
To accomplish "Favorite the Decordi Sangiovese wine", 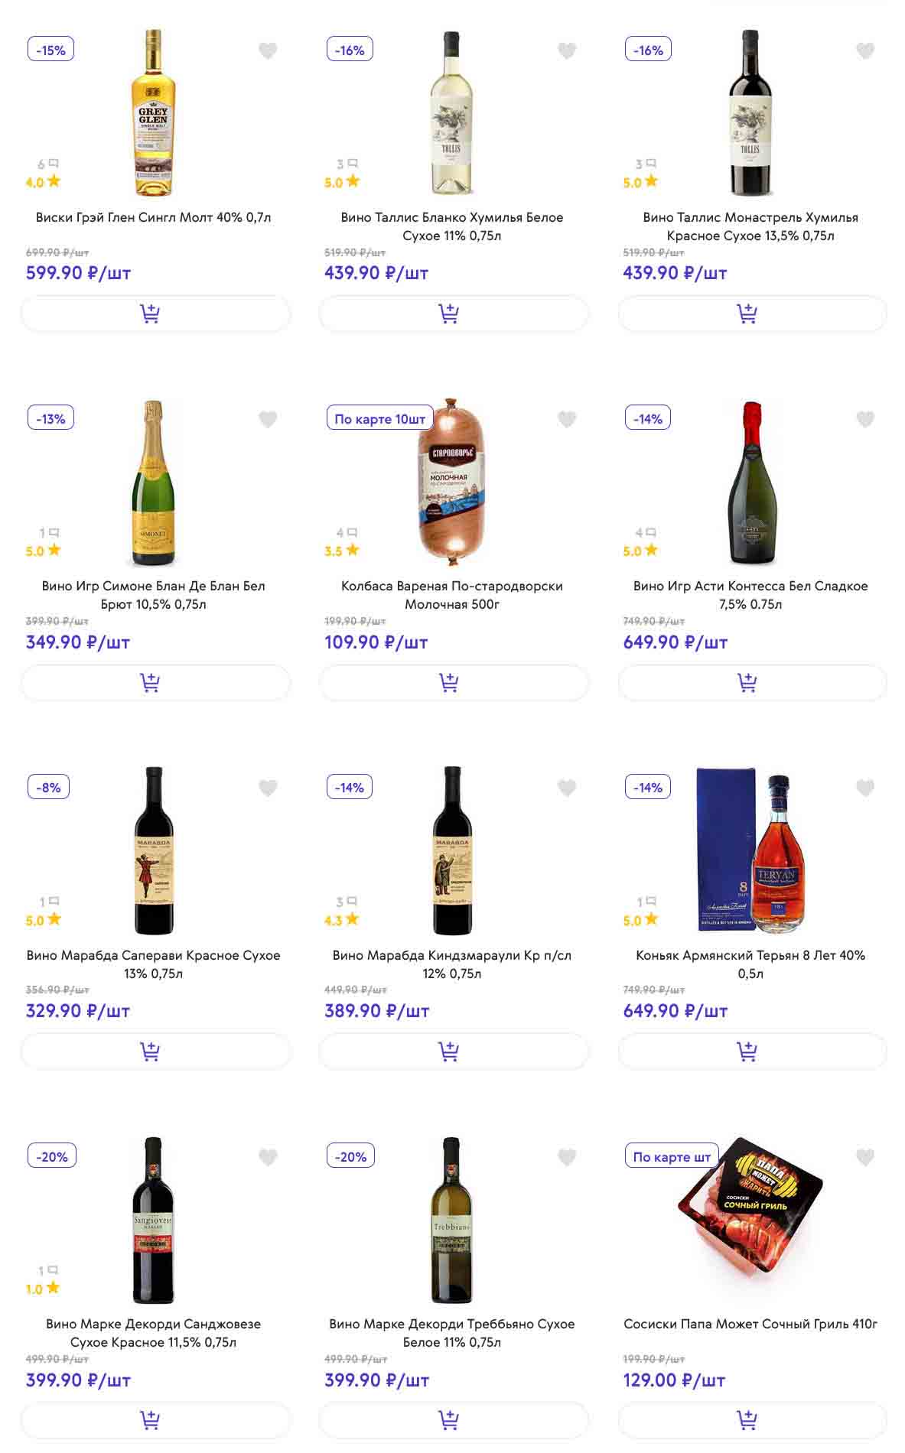I will 268,1157.
